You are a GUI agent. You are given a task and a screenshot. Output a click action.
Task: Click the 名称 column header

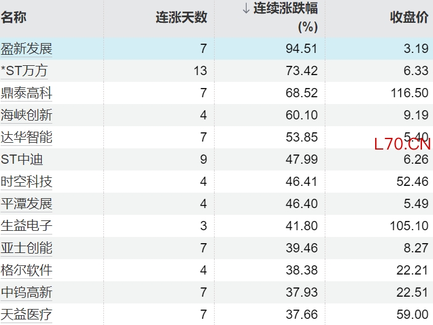click(x=14, y=17)
